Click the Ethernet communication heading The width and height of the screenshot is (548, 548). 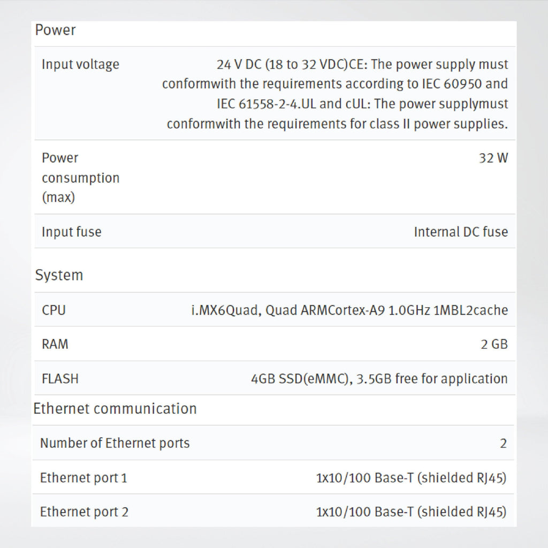(x=115, y=408)
